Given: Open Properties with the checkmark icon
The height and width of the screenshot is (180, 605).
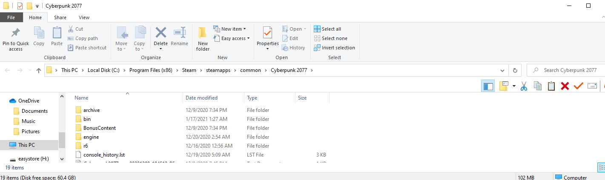Looking at the screenshot, I should [x=267, y=33].
